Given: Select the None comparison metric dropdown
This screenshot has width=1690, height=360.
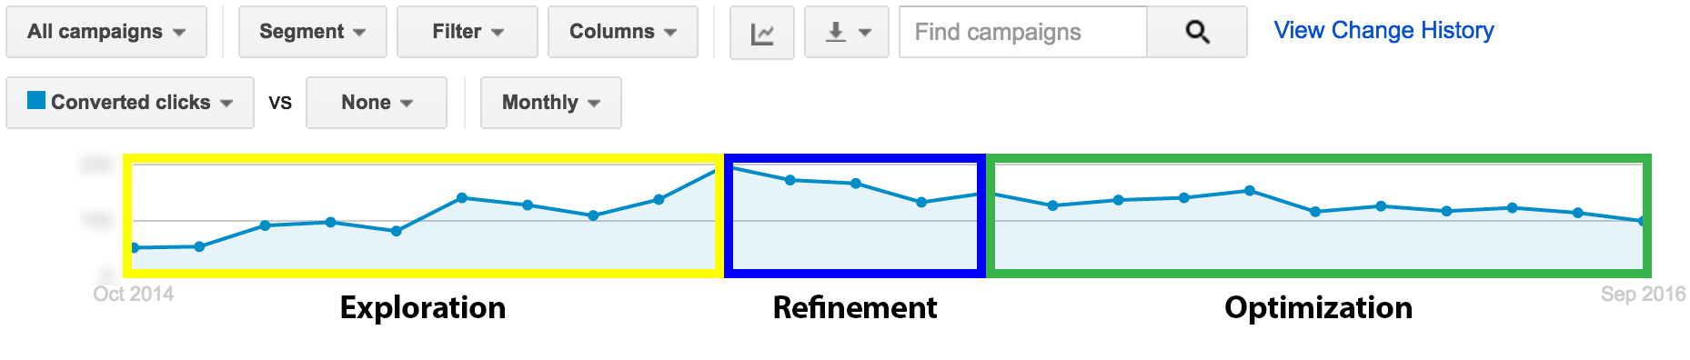Looking at the screenshot, I should pos(377,103).
